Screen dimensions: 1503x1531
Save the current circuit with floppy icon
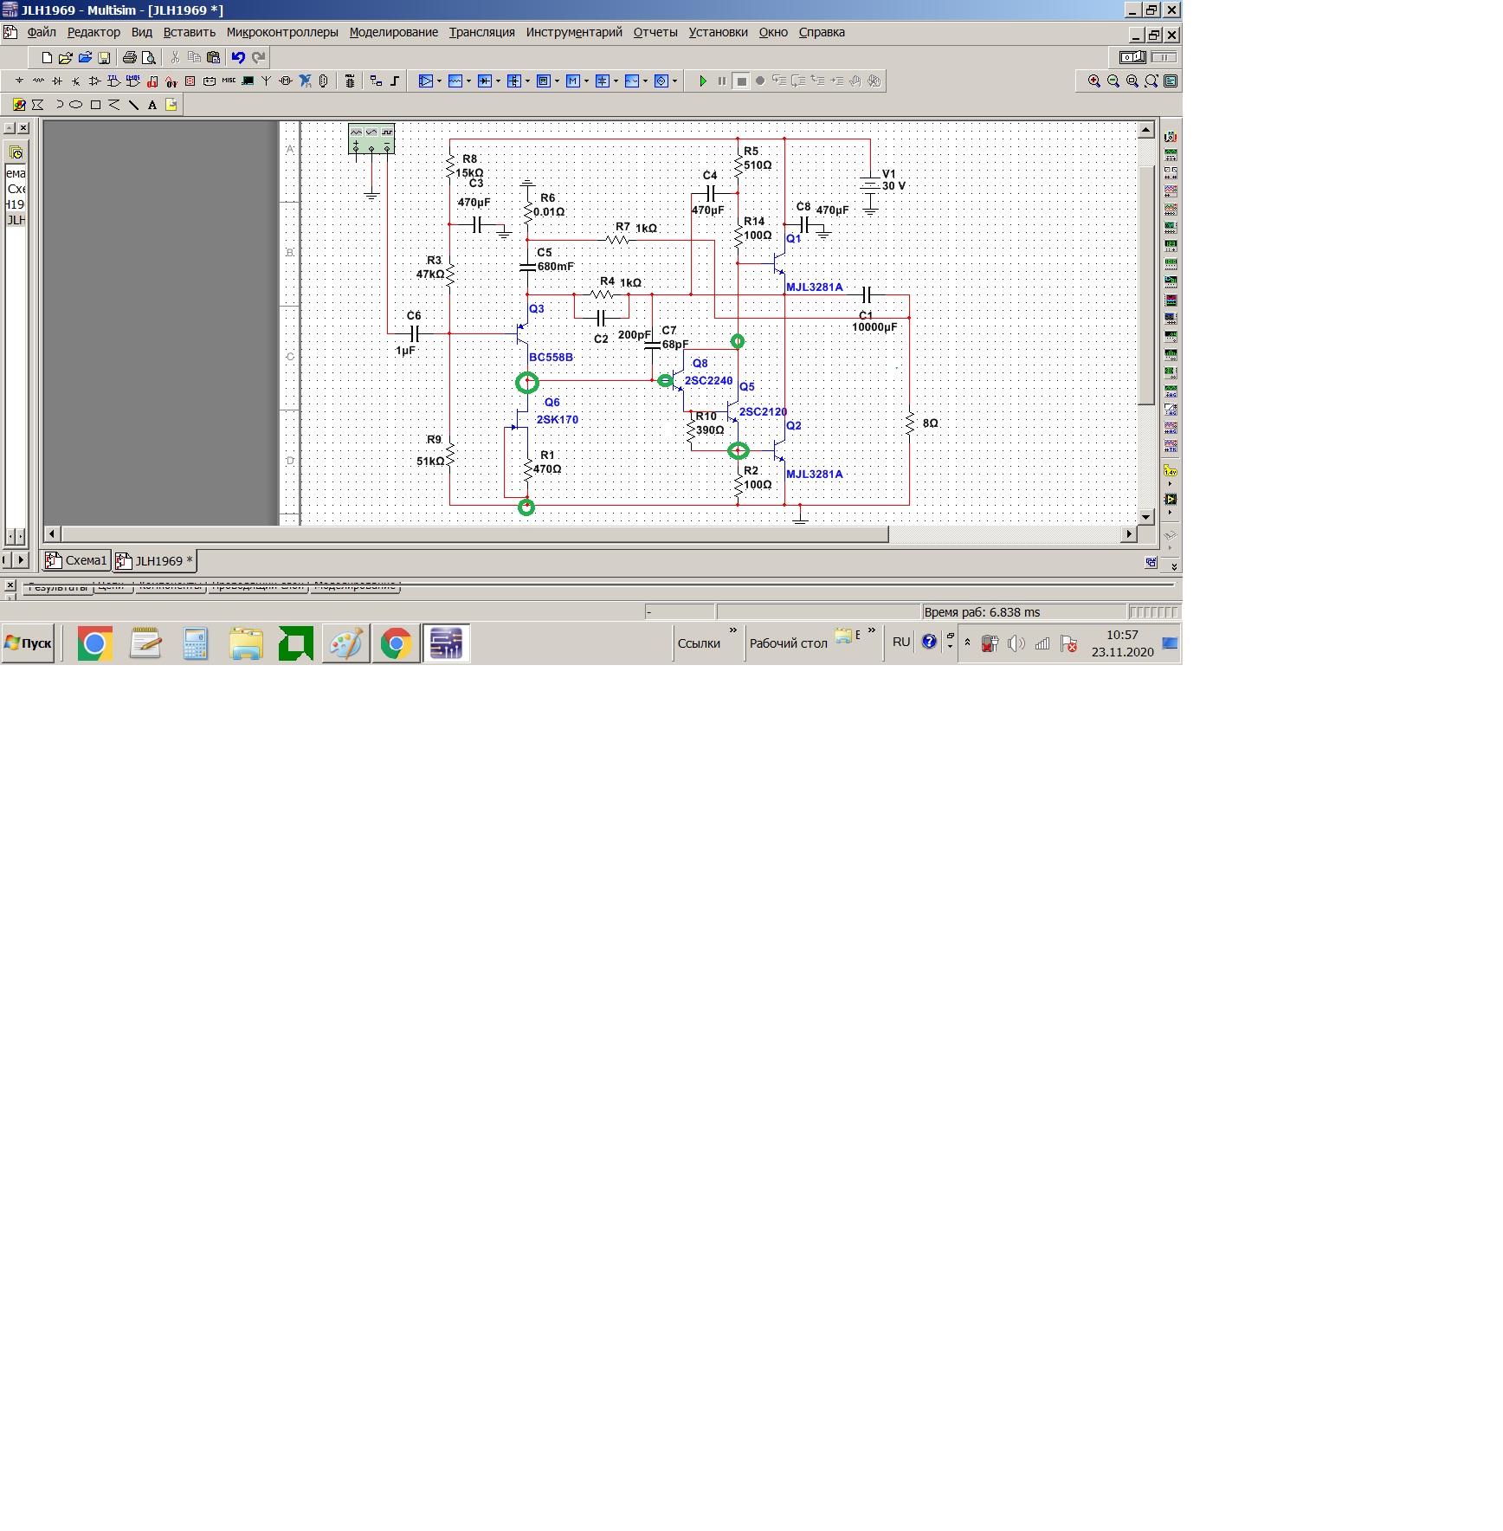[x=104, y=57]
